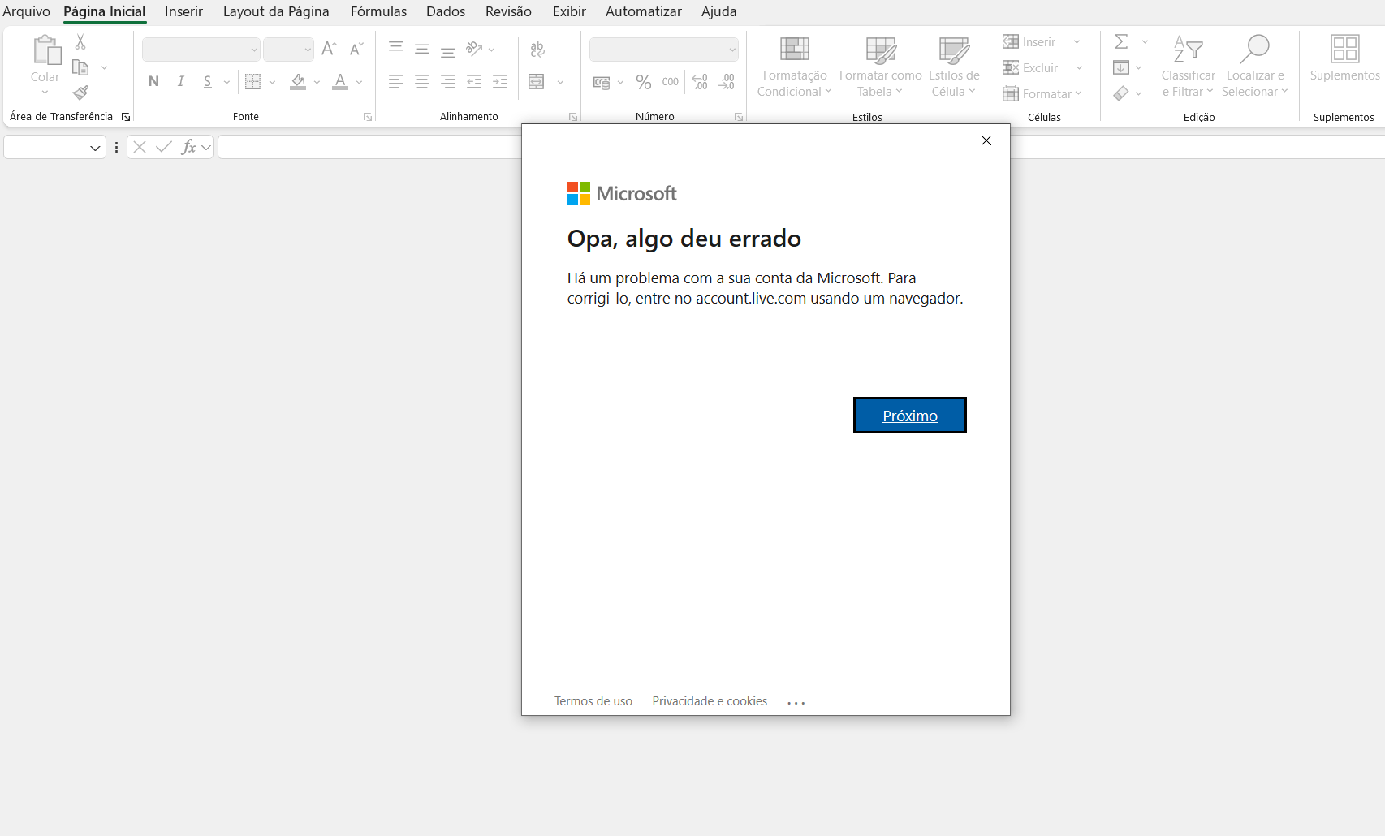Viewport: 1385px width, 836px height.
Task: Apply Percent Style with the % icon
Action: (x=644, y=82)
